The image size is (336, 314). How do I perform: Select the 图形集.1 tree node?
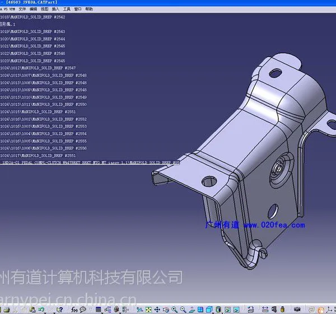pos(8,24)
